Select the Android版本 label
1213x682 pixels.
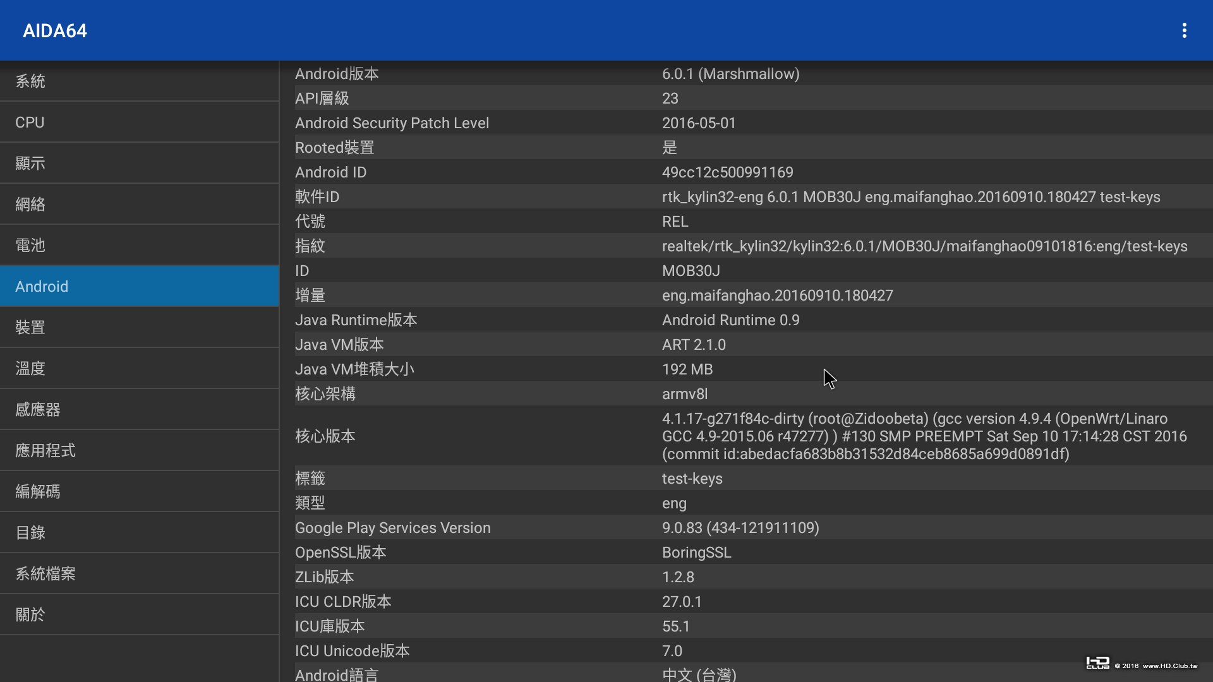tap(337, 74)
